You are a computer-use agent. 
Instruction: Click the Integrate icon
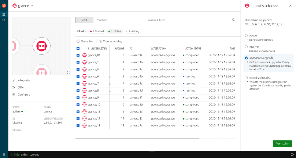pyautogui.click(x=14, y=80)
